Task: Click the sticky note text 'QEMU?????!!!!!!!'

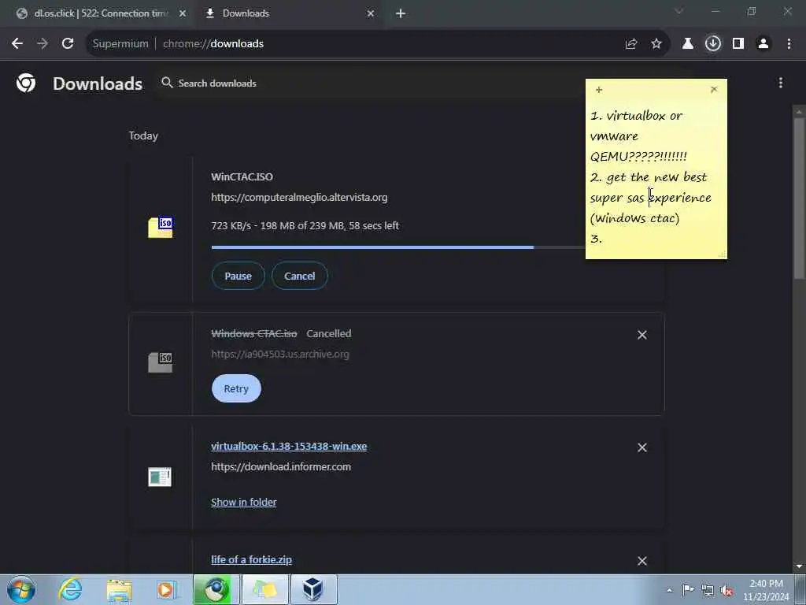Action: (638, 157)
